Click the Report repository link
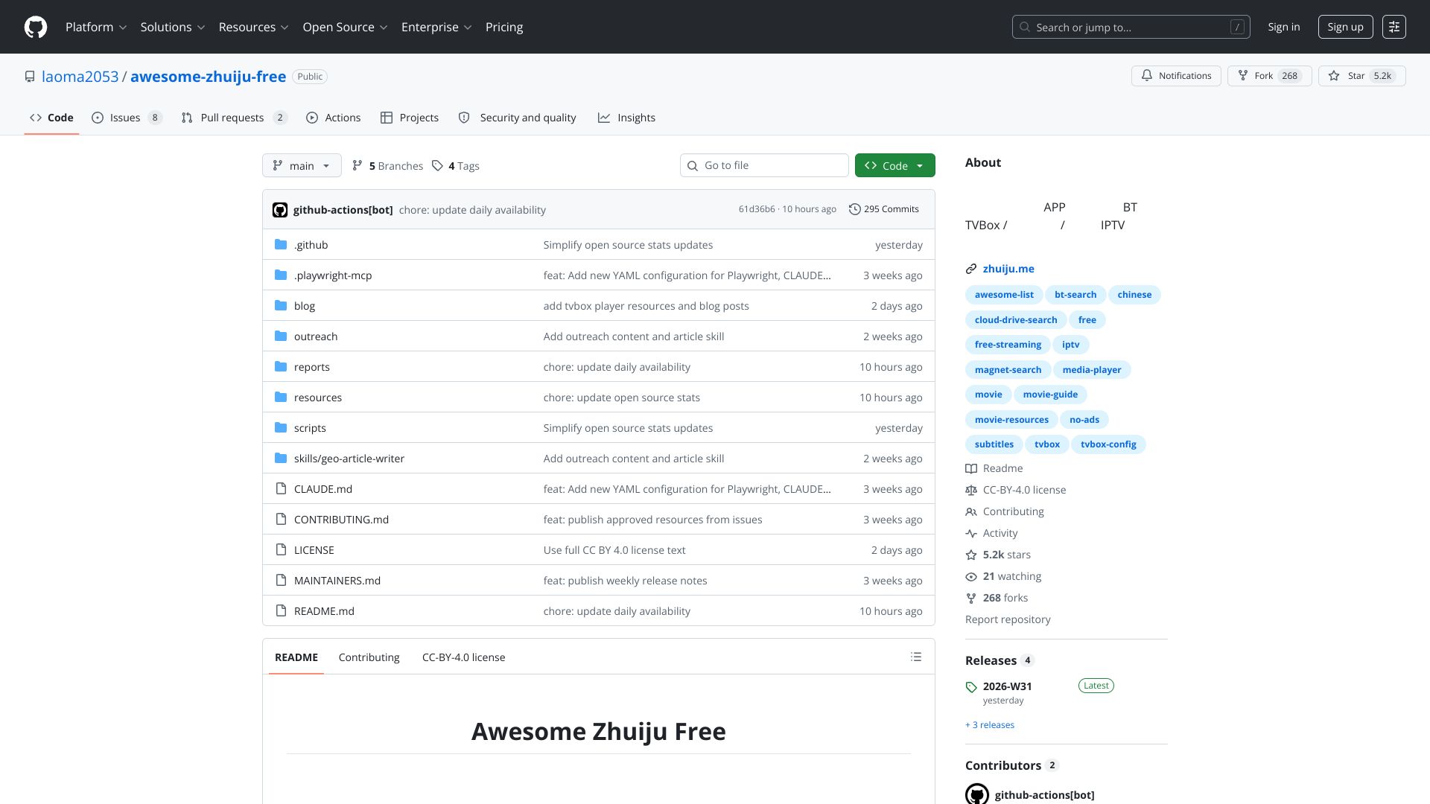 coord(1008,619)
